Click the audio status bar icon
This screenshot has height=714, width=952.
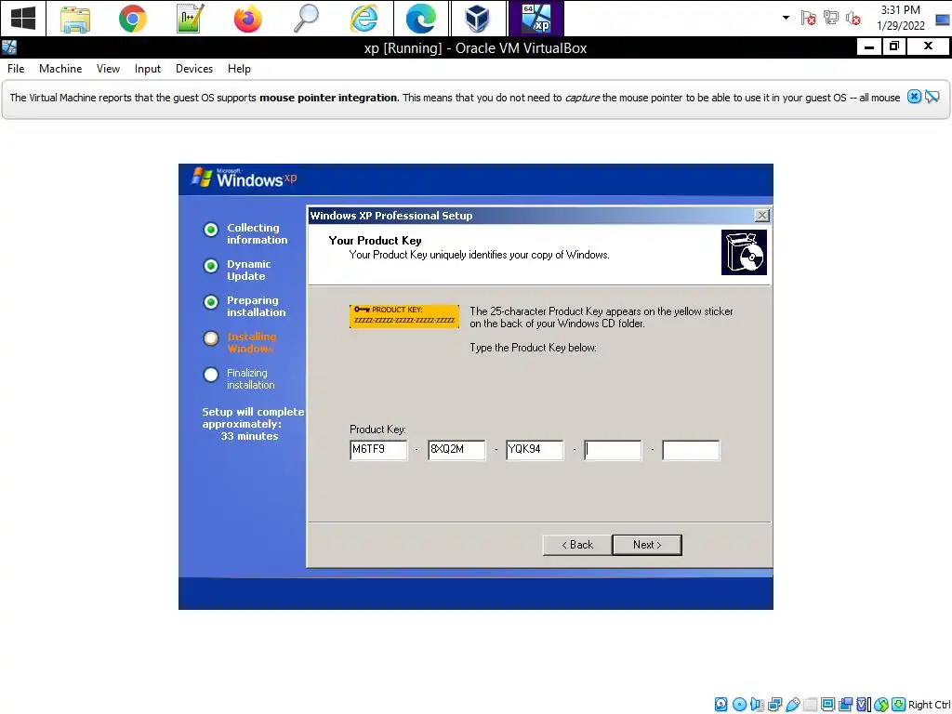coord(757,705)
